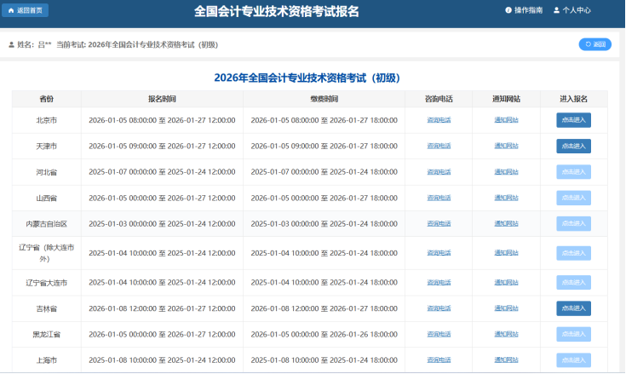
Task: Open 咨询电话 link for 辽宁省大连市
Action: point(439,282)
